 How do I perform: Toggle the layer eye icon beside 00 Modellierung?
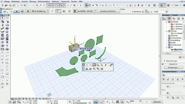33,11
